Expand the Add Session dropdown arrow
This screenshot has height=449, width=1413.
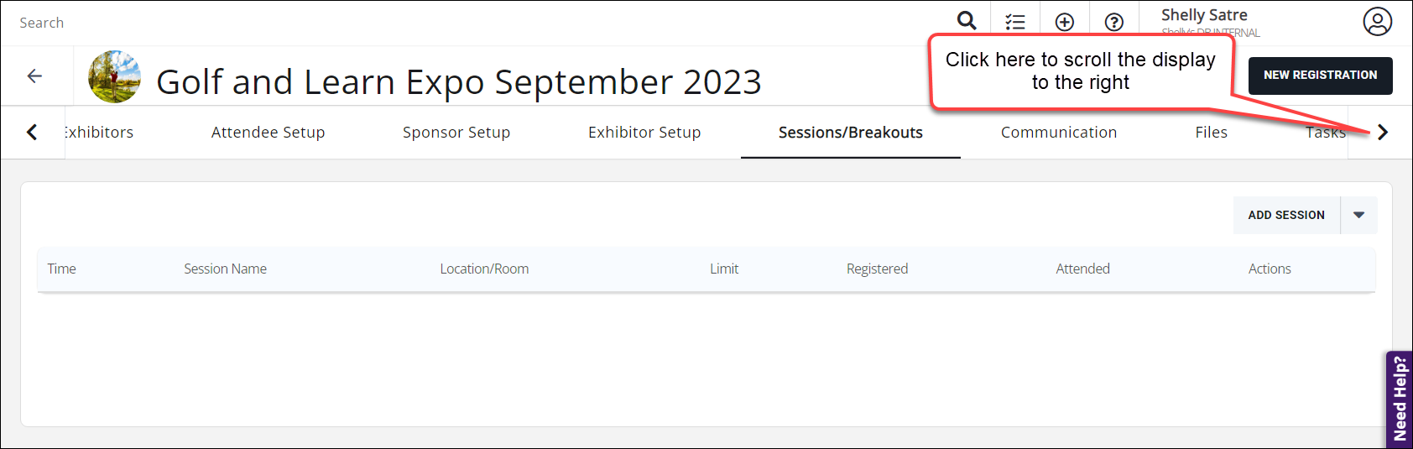tap(1358, 215)
